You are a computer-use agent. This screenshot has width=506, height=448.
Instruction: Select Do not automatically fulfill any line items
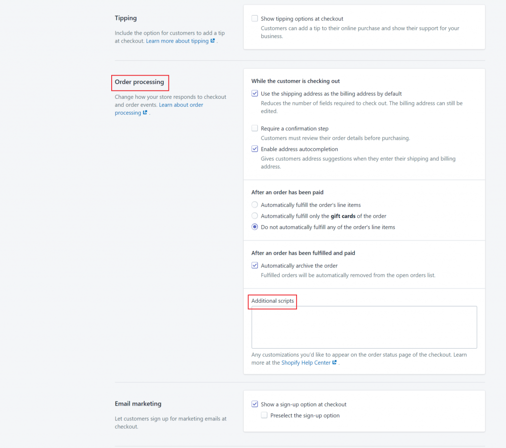[x=255, y=227]
